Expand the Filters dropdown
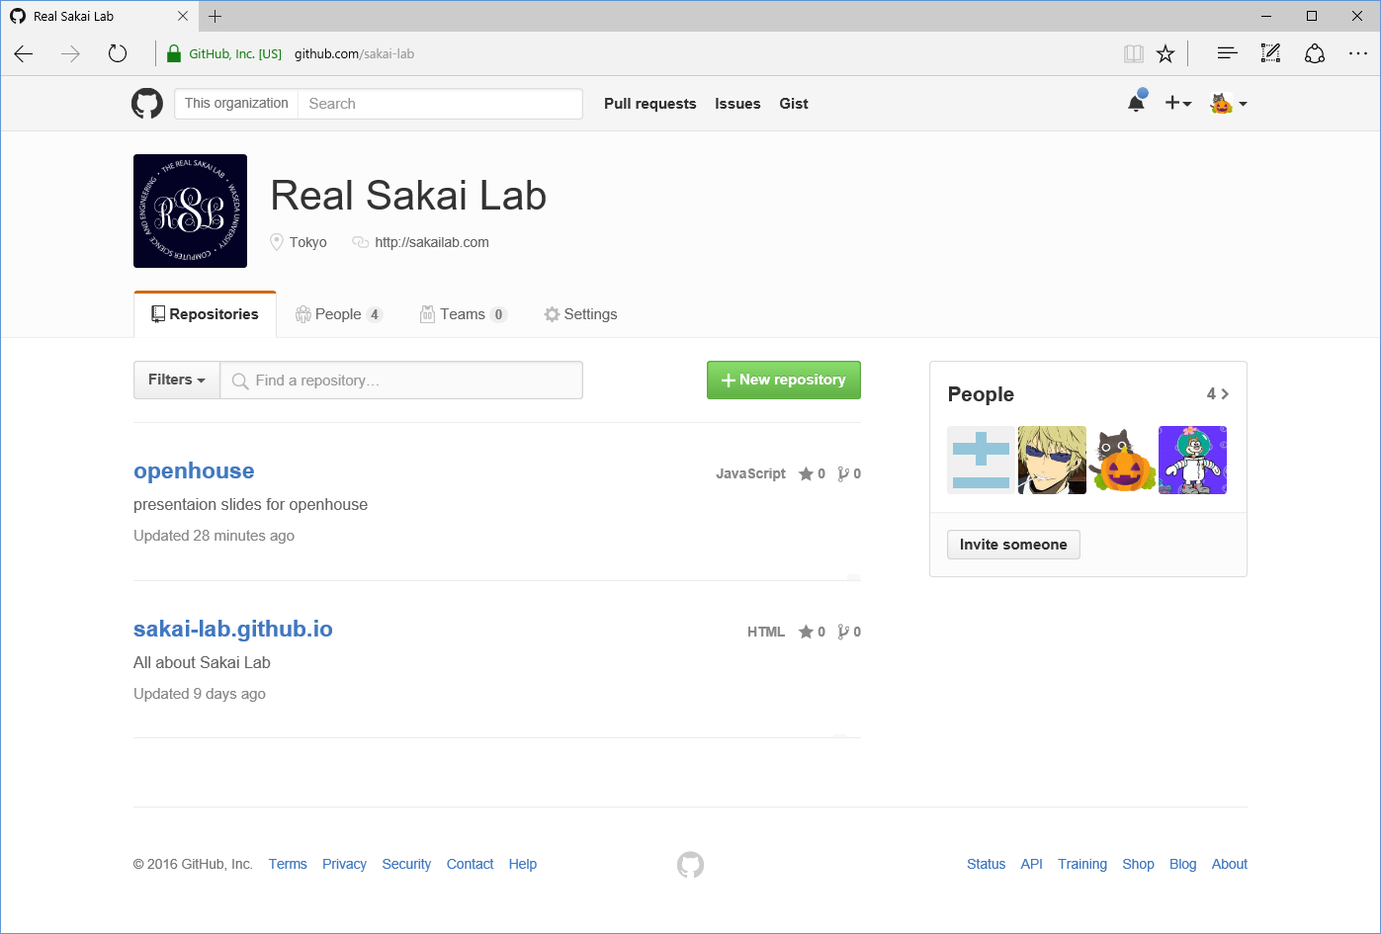Image resolution: width=1381 pixels, height=934 pixels. pyautogui.click(x=177, y=380)
